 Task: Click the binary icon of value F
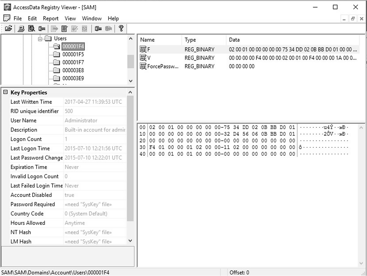point(143,49)
